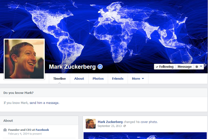The width and height of the screenshot is (208, 139).
Task: View the Friends tab
Action: click(118, 79)
